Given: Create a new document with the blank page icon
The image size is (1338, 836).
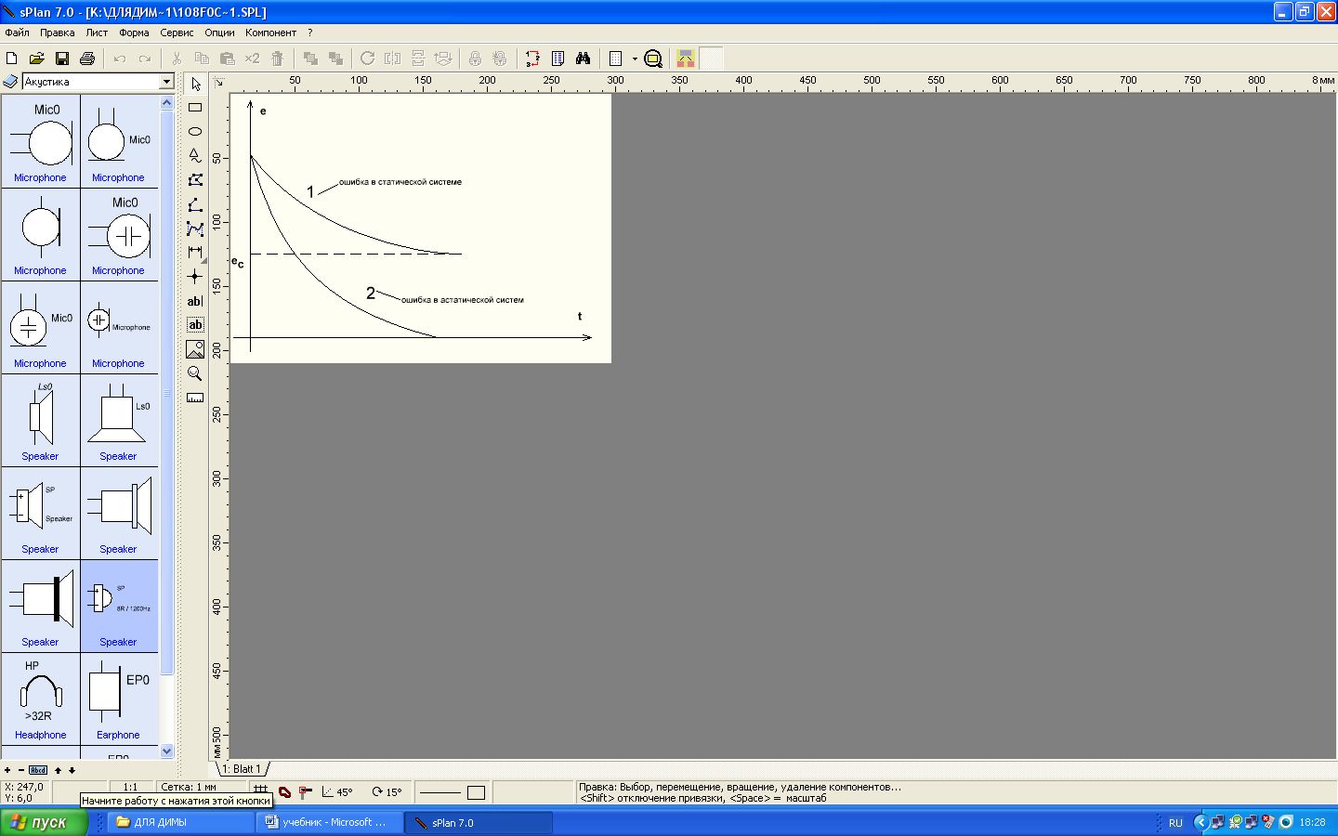Looking at the screenshot, I should click(12, 59).
